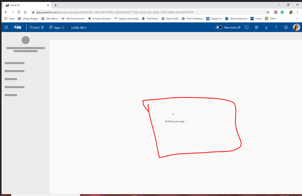Viewport: 302px width, 196px height.
Task: Go back in the browser
Action: click(6, 12)
